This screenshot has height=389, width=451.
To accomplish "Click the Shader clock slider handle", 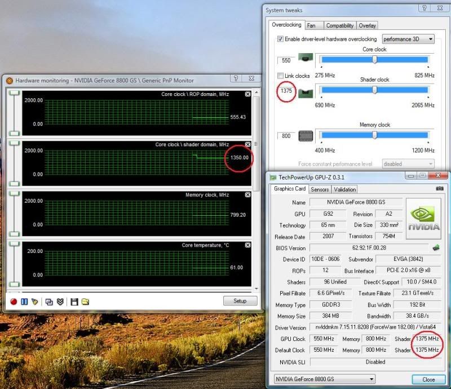I will tap(375, 90).
